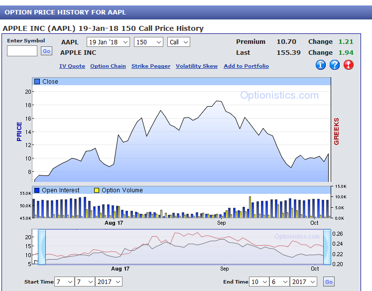Open the expiration date 19 Jan '18 dropdown

108,42
